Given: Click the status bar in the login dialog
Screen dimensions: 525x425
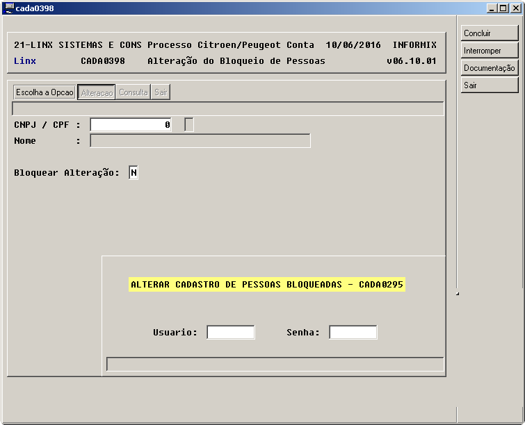Looking at the screenshot, I should (275, 364).
